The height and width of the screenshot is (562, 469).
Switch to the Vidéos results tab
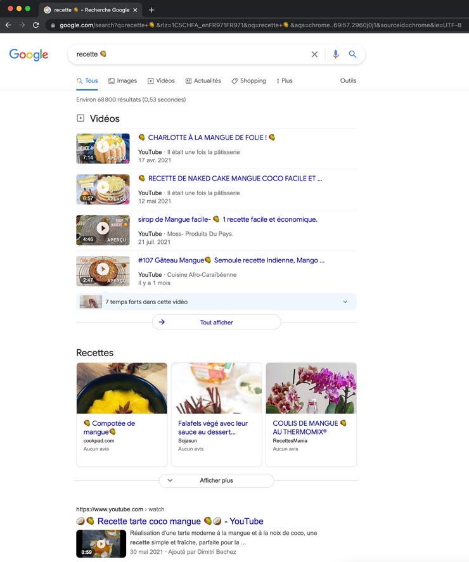[161, 80]
